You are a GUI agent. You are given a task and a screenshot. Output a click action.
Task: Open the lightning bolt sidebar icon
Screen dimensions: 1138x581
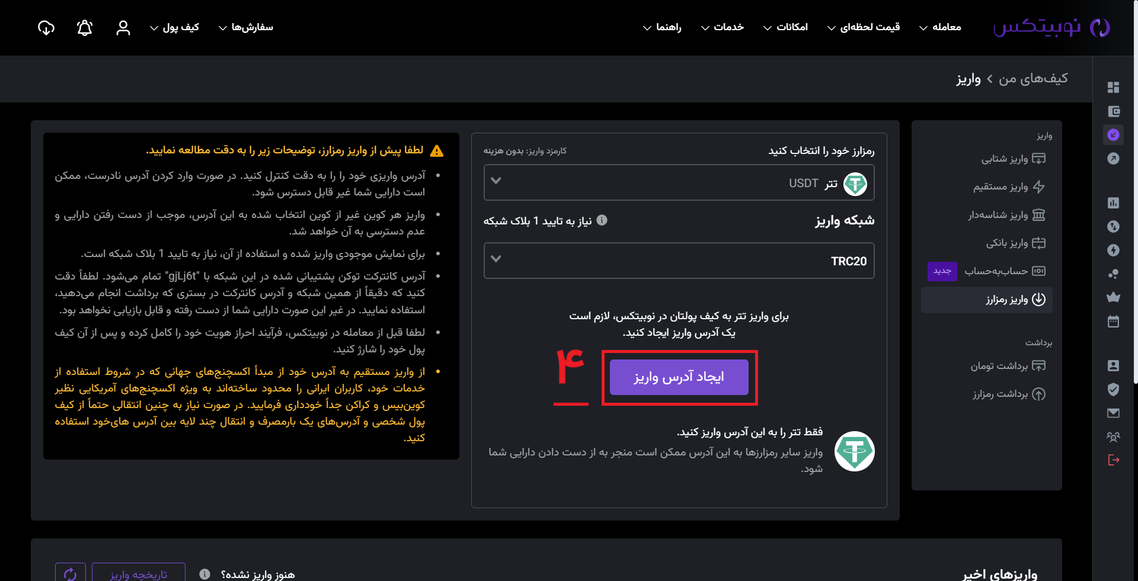click(1113, 250)
